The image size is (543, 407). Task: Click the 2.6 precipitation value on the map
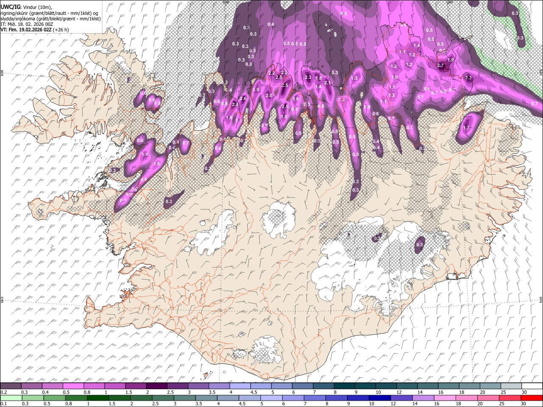(243, 98)
